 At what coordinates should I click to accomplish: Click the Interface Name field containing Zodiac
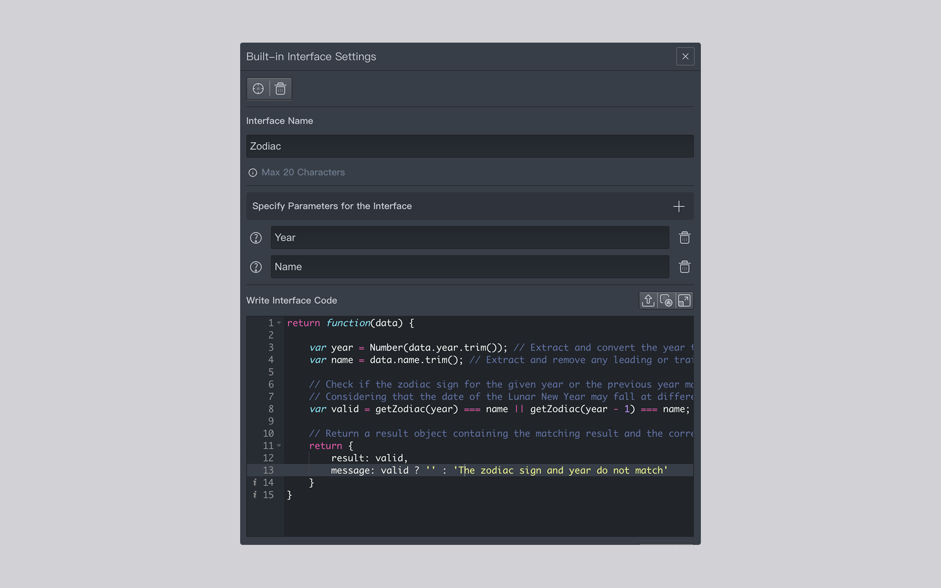click(470, 146)
